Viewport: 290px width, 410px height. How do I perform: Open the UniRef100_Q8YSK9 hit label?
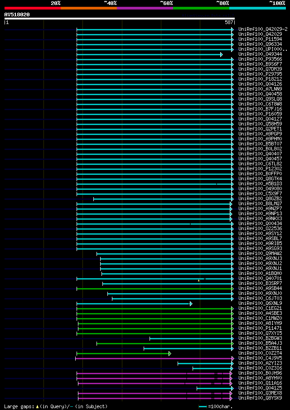(x=260, y=398)
